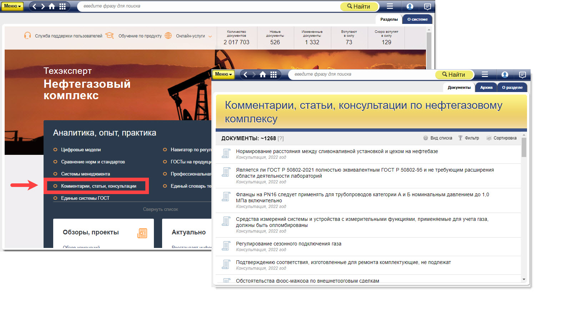The width and height of the screenshot is (582, 330).
Task: Click the Обзоры, проекты news icon
Action: [x=142, y=233]
